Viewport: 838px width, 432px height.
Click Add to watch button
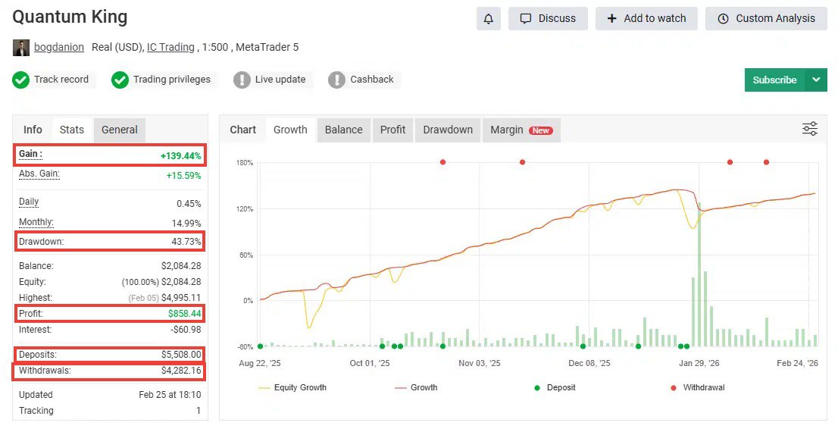click(x=646, y=19)
